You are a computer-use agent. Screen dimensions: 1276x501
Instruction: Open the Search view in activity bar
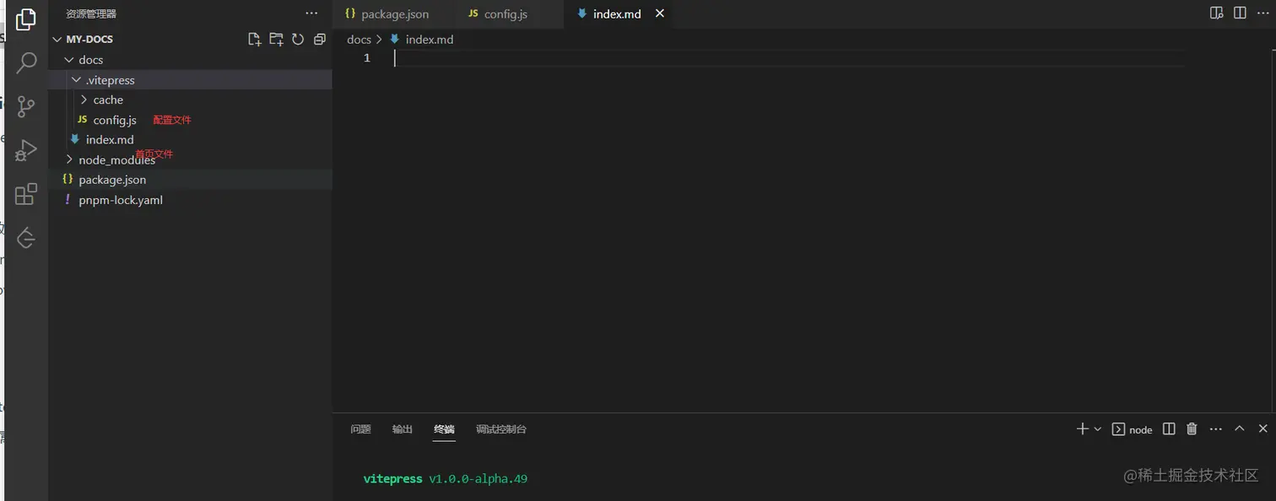tap(26, 62)
